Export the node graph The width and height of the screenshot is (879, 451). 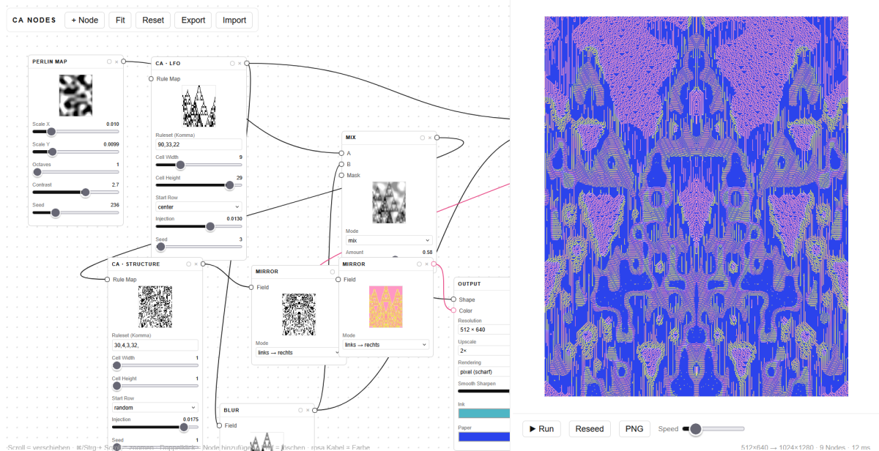click(193, 20)
